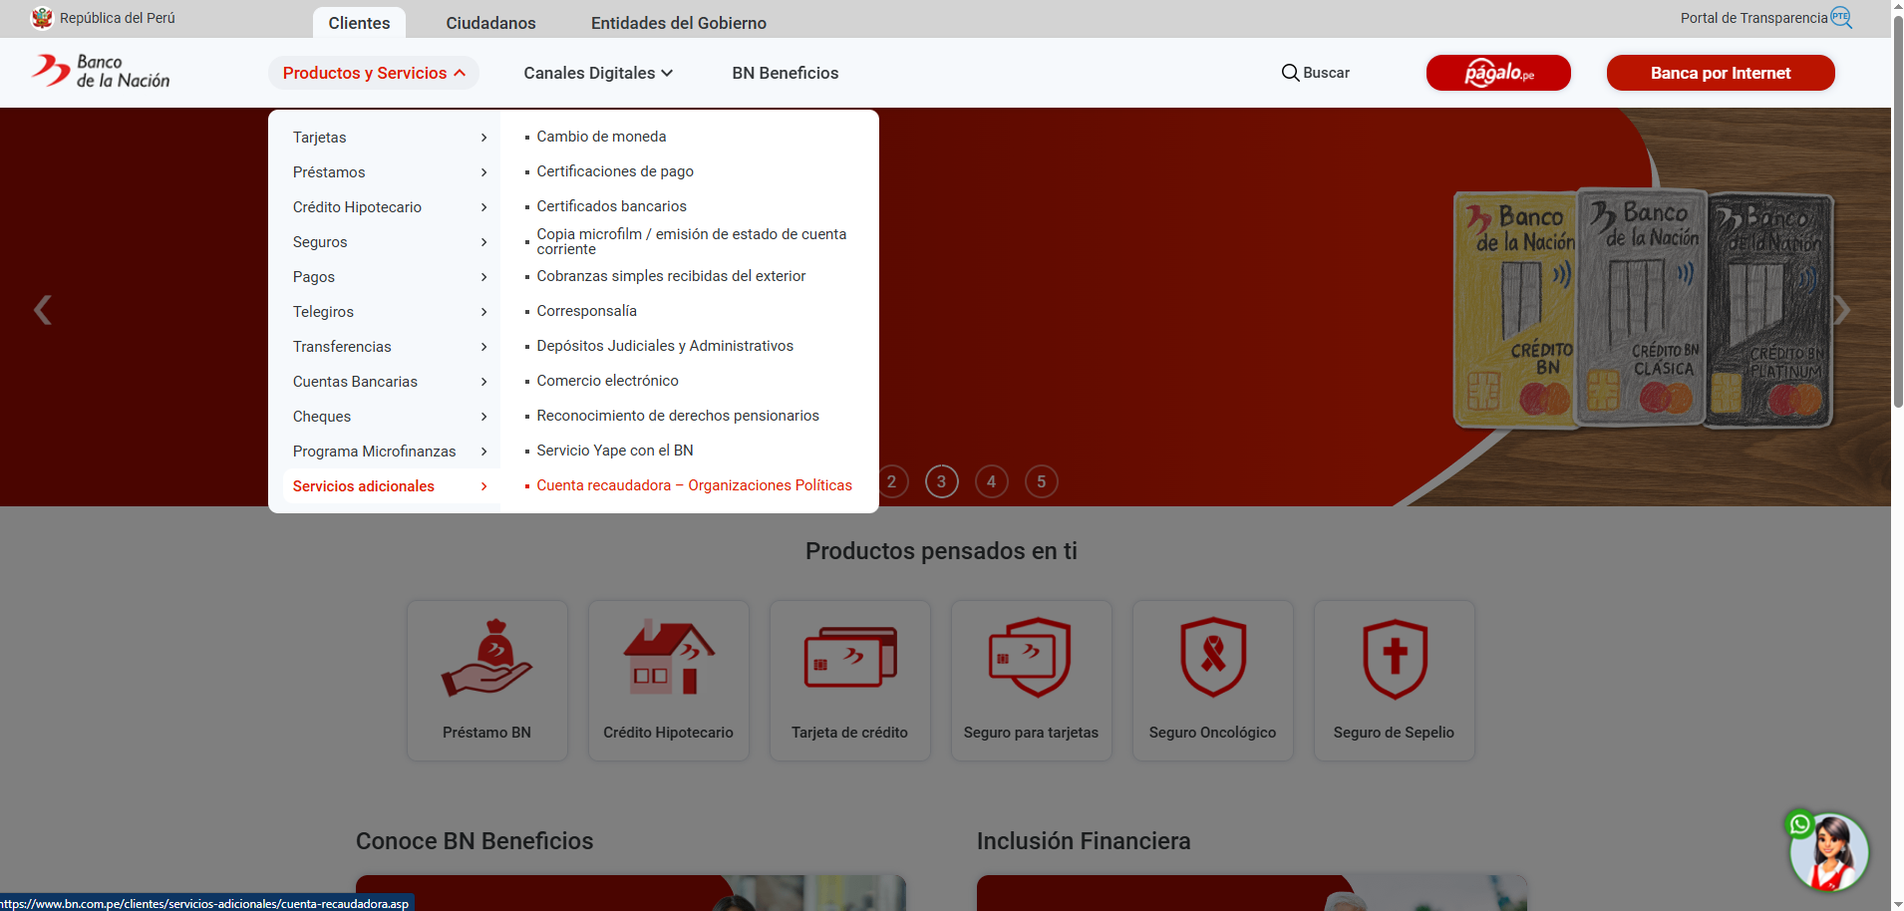The width and height of the screenshot is (1904, 911).
Task: Click the Banco de la Nación logo
Action: pos(101,72)
